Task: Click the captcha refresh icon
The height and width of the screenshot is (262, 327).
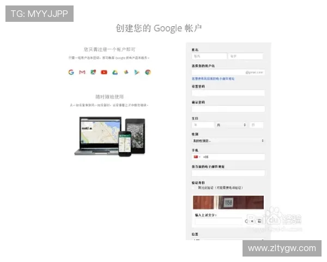Action: 247,221
